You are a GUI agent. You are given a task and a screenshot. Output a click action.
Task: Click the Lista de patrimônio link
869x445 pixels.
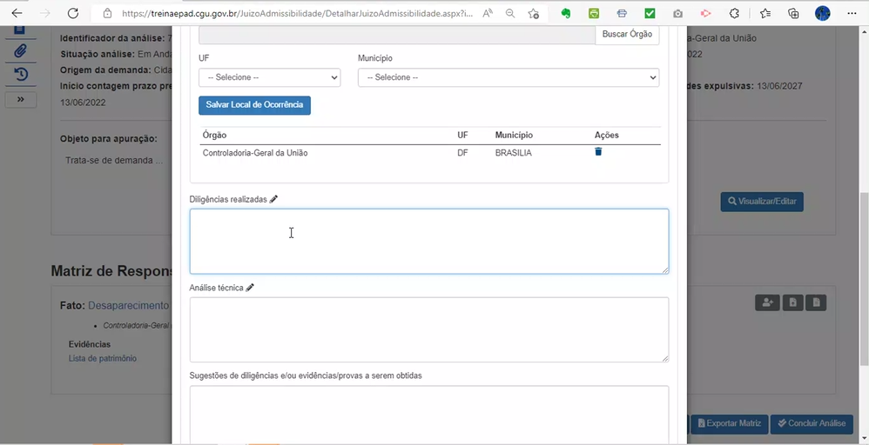coord(103,358)
